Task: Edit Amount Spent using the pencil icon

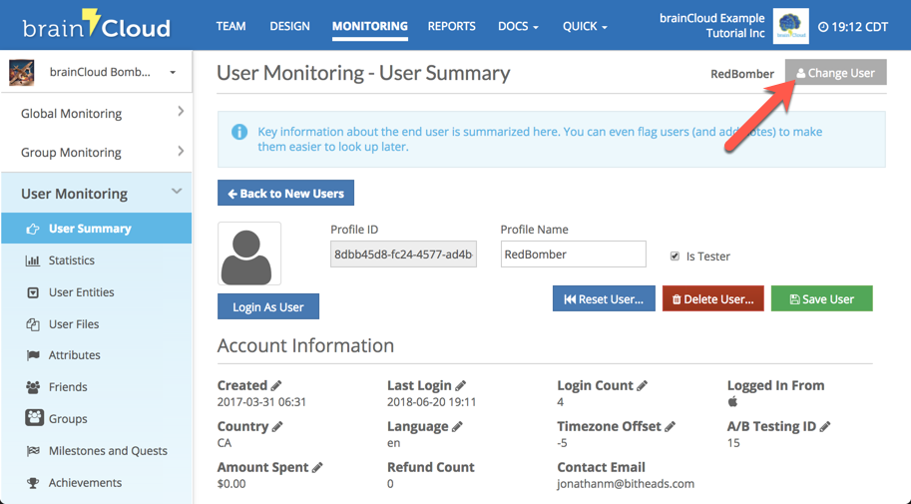Action: (x=317, y=468)
